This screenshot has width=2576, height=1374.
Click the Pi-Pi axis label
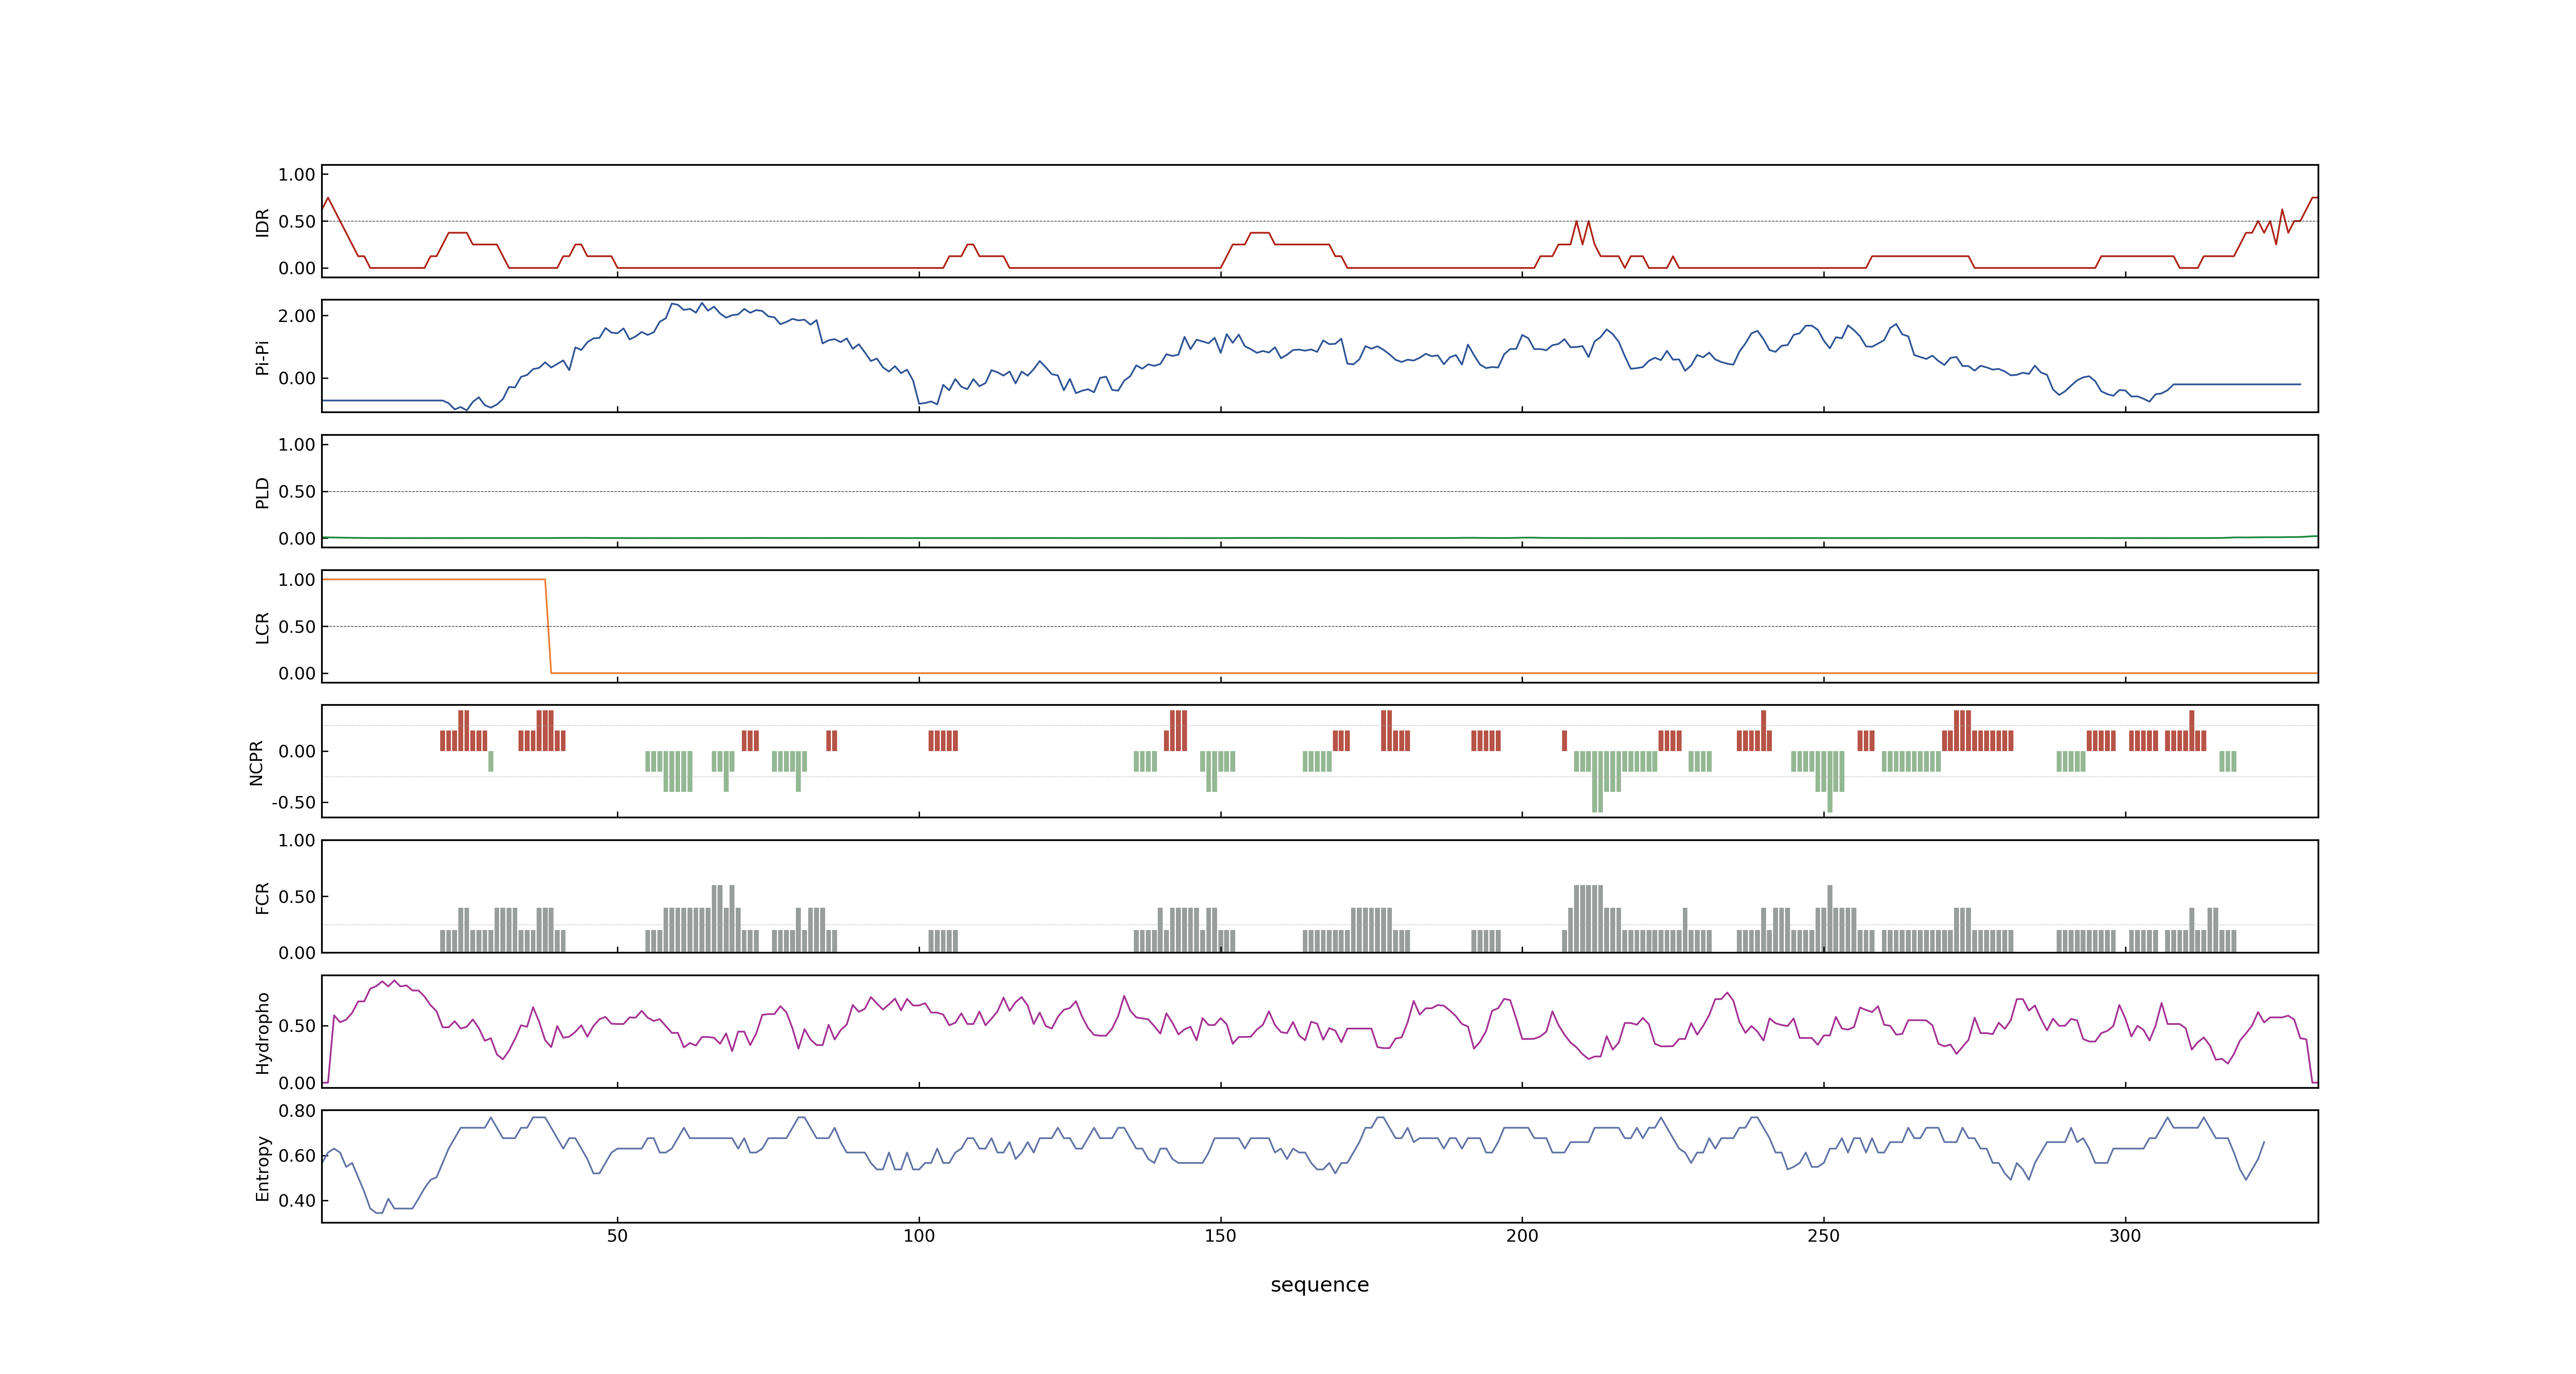point(262,357)
